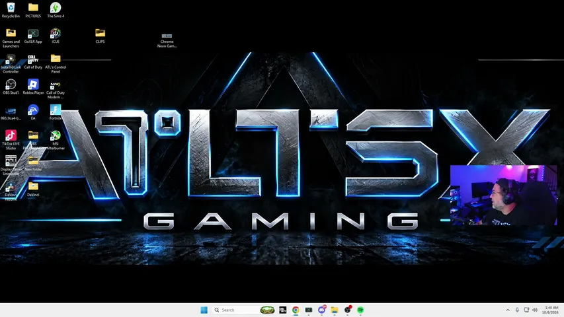Image resolution: width=564 pixels, height=317 pixels.
Task: Click the webcam overlay thumbnail
Action: coord(504,195)
